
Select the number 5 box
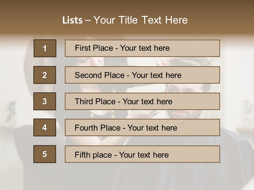[45, 154]
